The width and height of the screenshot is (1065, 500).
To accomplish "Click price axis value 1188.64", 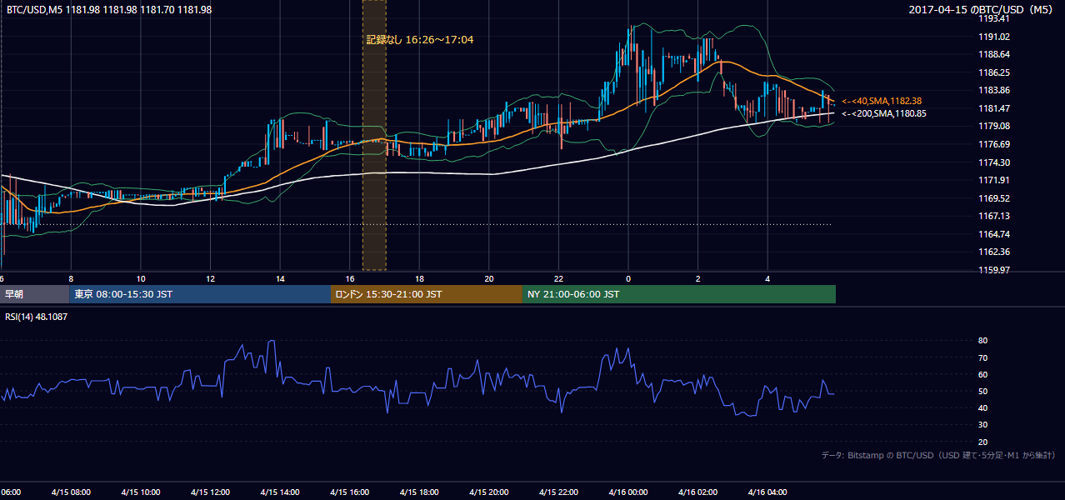I will click(x=994, y=54).
